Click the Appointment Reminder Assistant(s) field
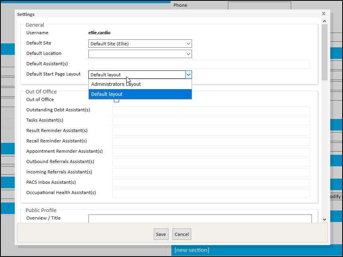 (x=211, y=152)
